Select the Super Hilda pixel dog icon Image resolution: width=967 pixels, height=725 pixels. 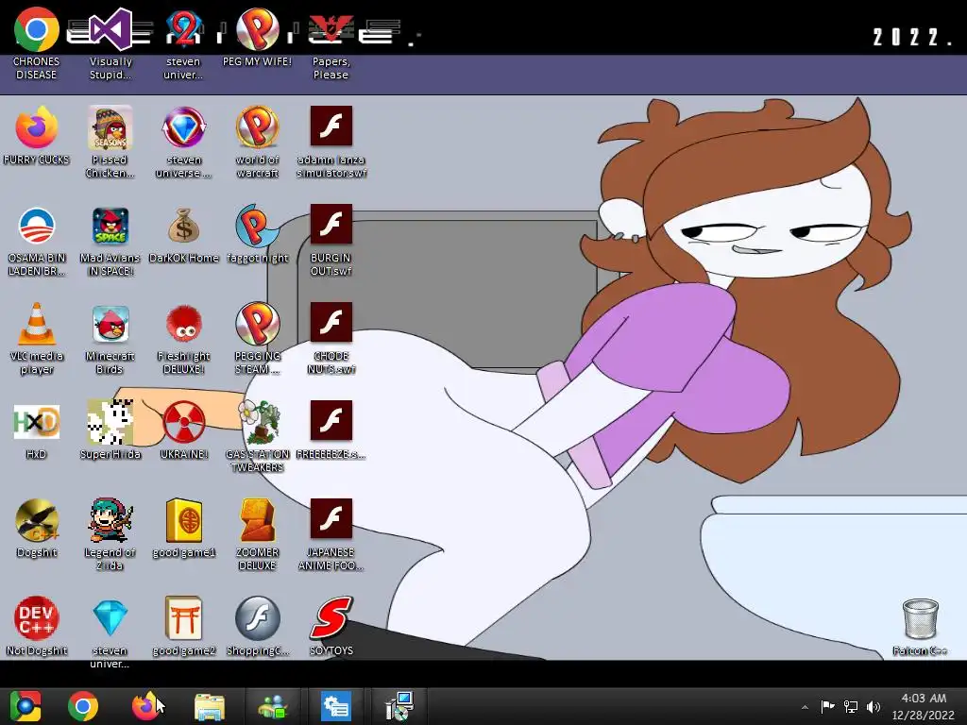(110, 422)
